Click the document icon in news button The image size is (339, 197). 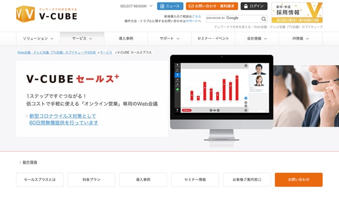coord(162,6)
